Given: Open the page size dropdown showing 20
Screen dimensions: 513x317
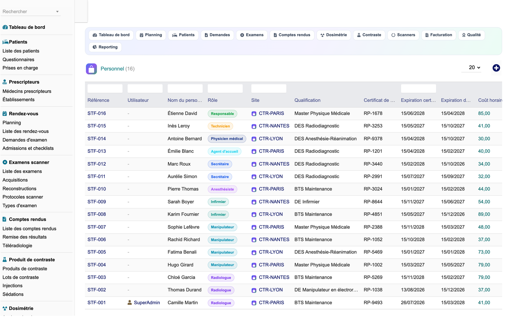Looking at the screenshot, I should coord(474,67).
